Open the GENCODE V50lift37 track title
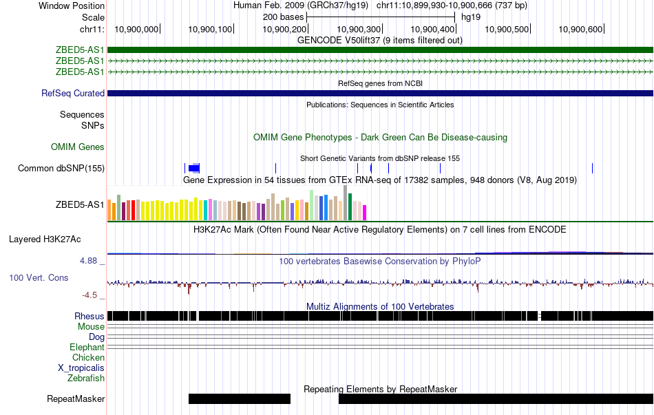 pos(379,41)
